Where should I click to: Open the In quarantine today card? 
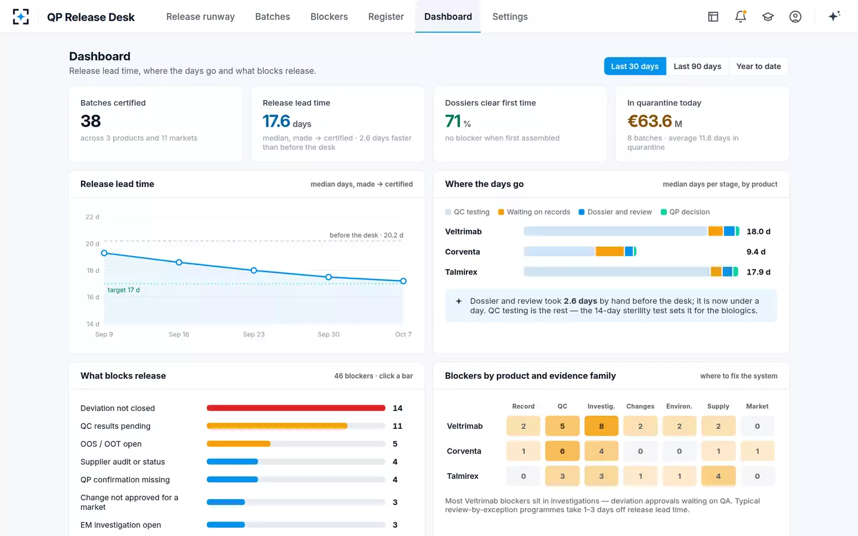pos(702,124)
